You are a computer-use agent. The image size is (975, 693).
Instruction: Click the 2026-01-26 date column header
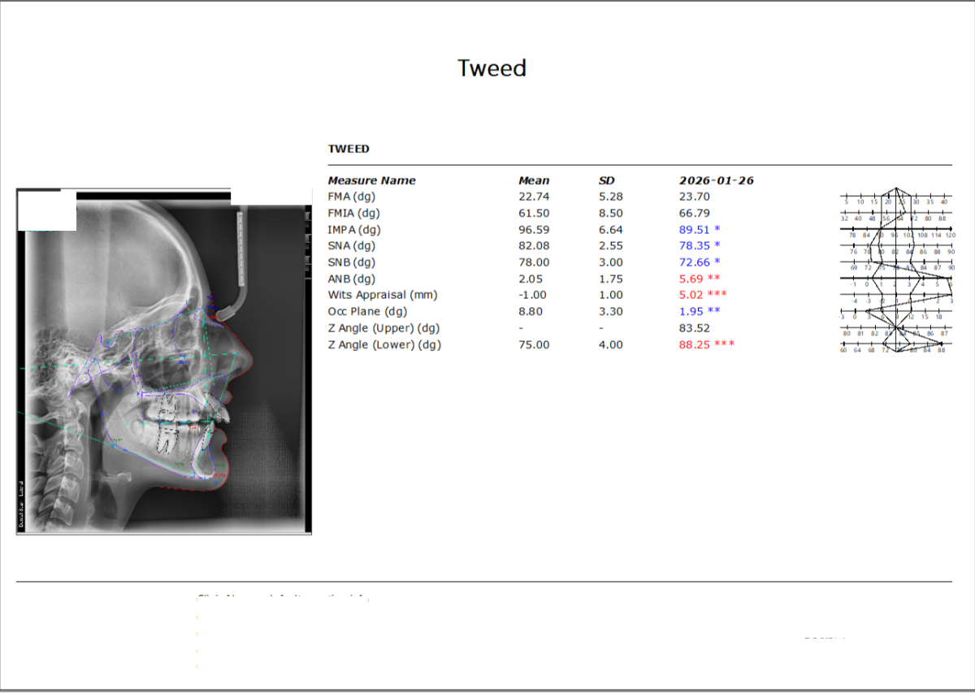[716, 180]
